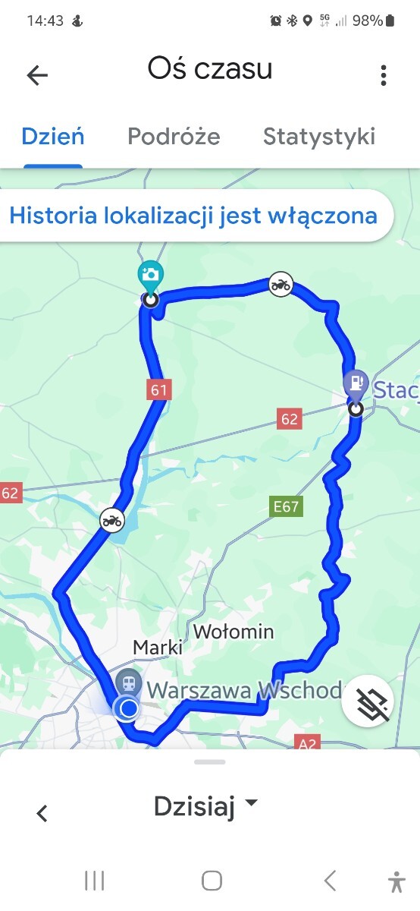Image resolution: width=420 pixels, height=911 pixels.
Task: Switch to the Statystyki tab
Action: click(319, 137)
